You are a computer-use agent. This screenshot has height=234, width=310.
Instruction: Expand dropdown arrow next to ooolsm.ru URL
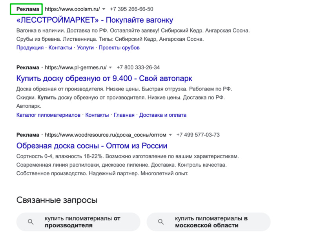[104, 9]
